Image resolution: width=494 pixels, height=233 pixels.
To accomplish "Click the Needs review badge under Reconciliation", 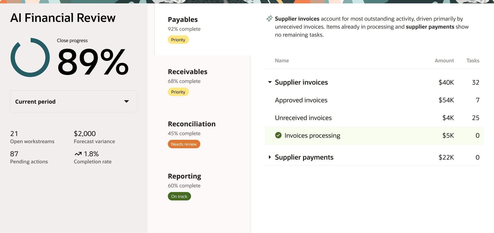I will click(x=184, y=144).
